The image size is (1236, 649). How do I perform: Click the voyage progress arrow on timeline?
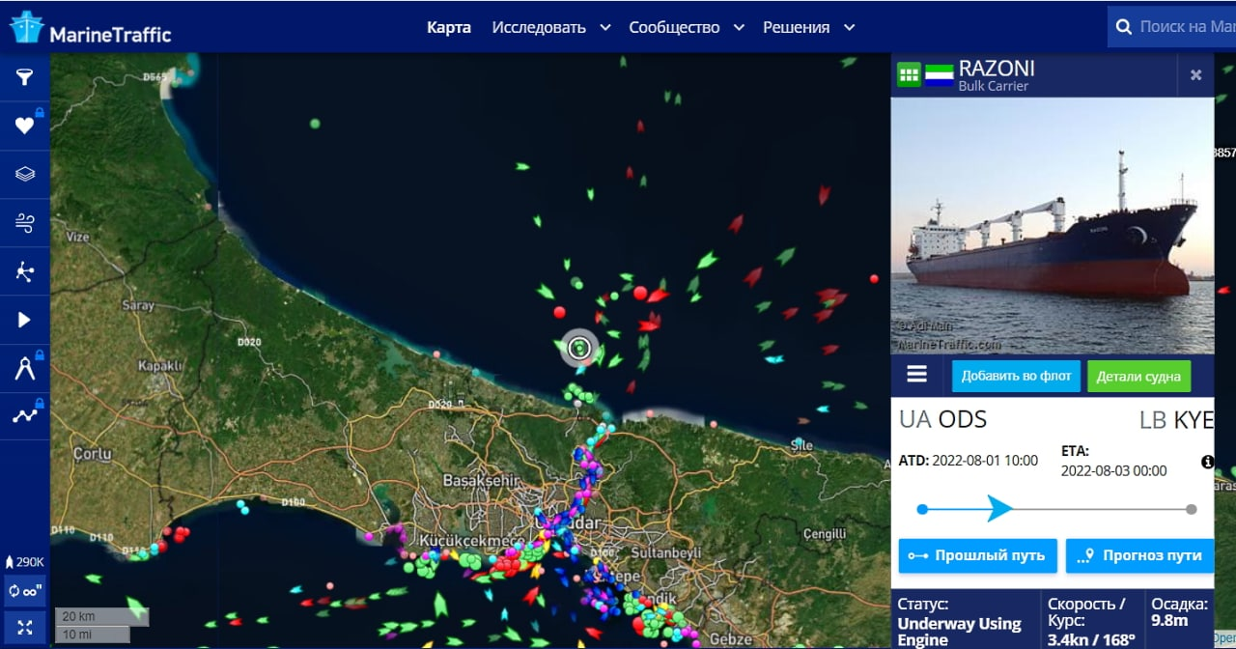click(999, 508)
